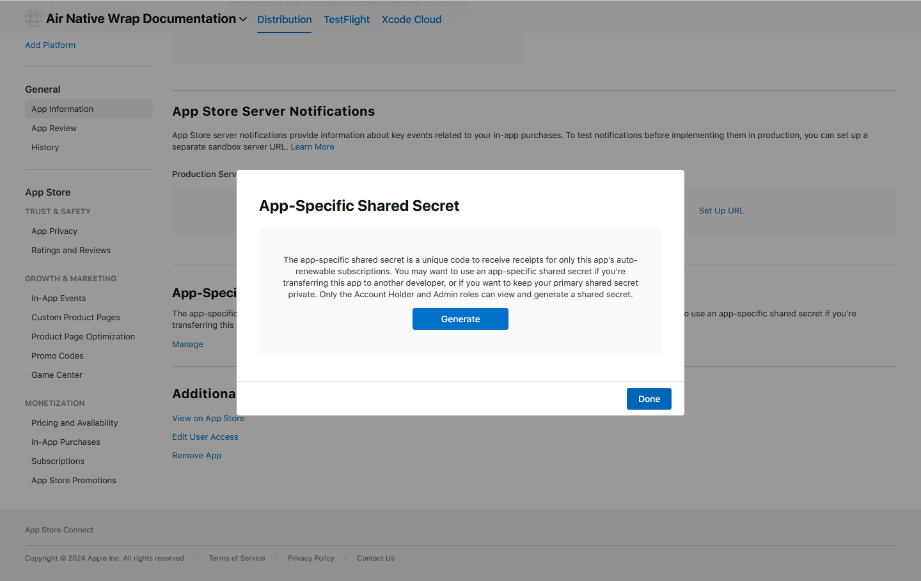Click Learn More under Server Notifications
921x581 pixels.
(x=312, y=147)
